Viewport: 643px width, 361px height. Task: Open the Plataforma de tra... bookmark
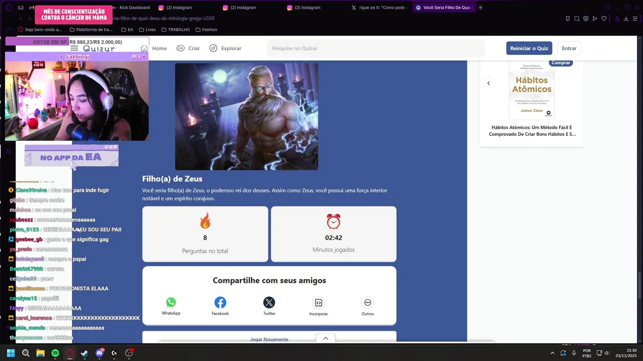[91, 30]
